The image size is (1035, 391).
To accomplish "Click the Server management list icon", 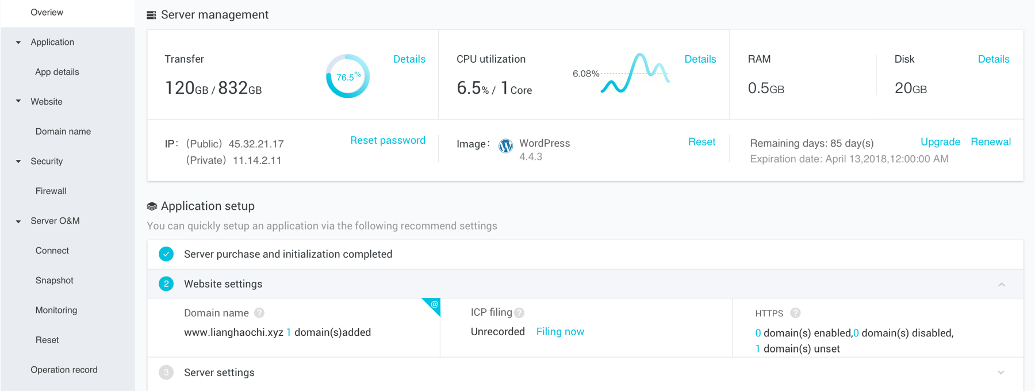I will [151, 16].
